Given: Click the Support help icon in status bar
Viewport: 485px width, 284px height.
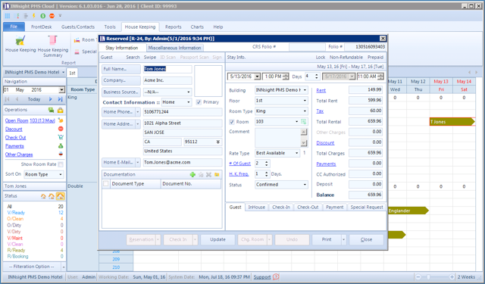Looking at the screenshot, I should pyautogui.click(x=276, y=277).
